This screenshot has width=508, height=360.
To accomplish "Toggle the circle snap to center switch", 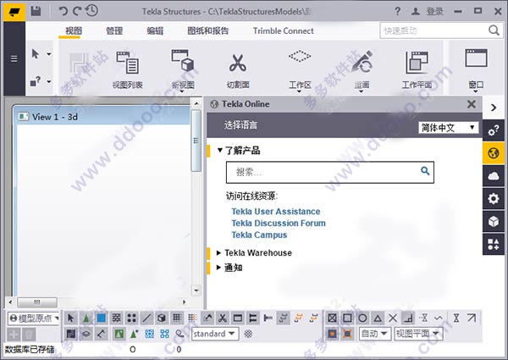I will [362, 318].
